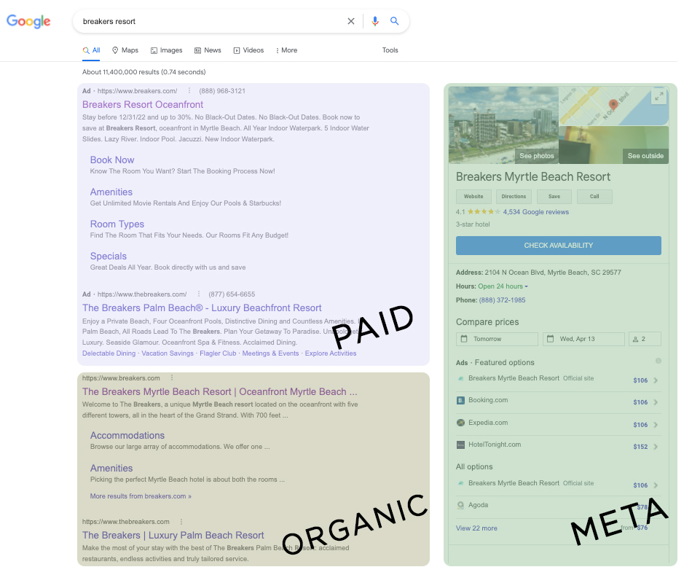
Task: Open the Explore Activities link
Action: click(331, 353)
